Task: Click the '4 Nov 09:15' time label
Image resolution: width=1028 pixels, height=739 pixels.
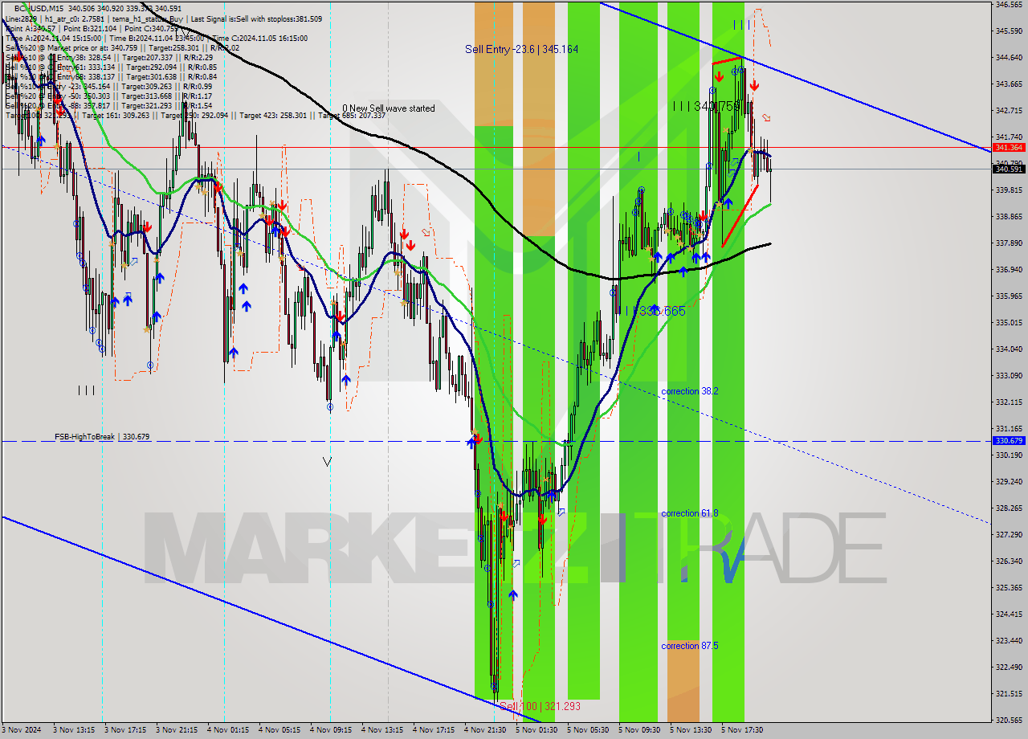Action: click(331, 731)
